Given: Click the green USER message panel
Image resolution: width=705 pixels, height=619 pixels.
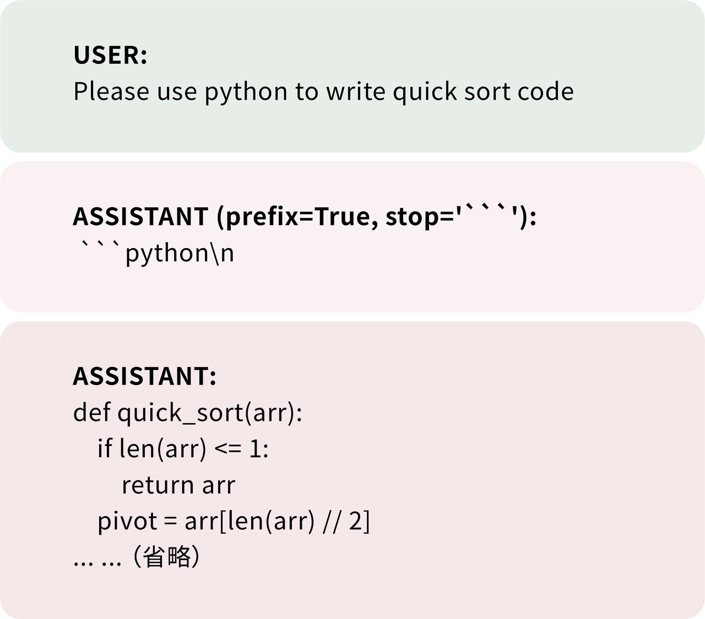Looking at the screenshot, I should coord(352,76).
